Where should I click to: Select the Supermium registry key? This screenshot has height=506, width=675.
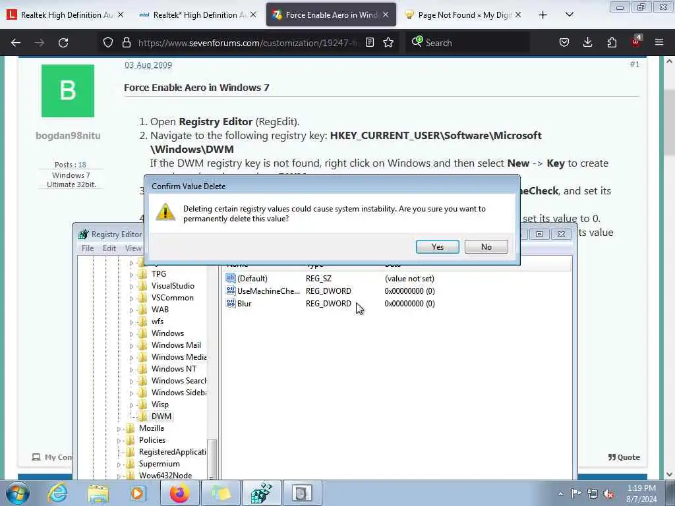(x=160, y=463)
